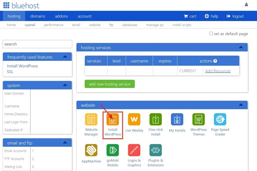
Task: Click the services column header
Action: pos(96,61)
